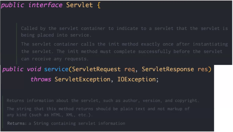Click the 'void' return type keyword
233x132 pixels.
coord(34,69)
